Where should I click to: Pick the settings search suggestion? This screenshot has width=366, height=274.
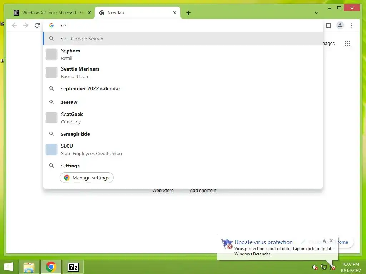[183, 166]
